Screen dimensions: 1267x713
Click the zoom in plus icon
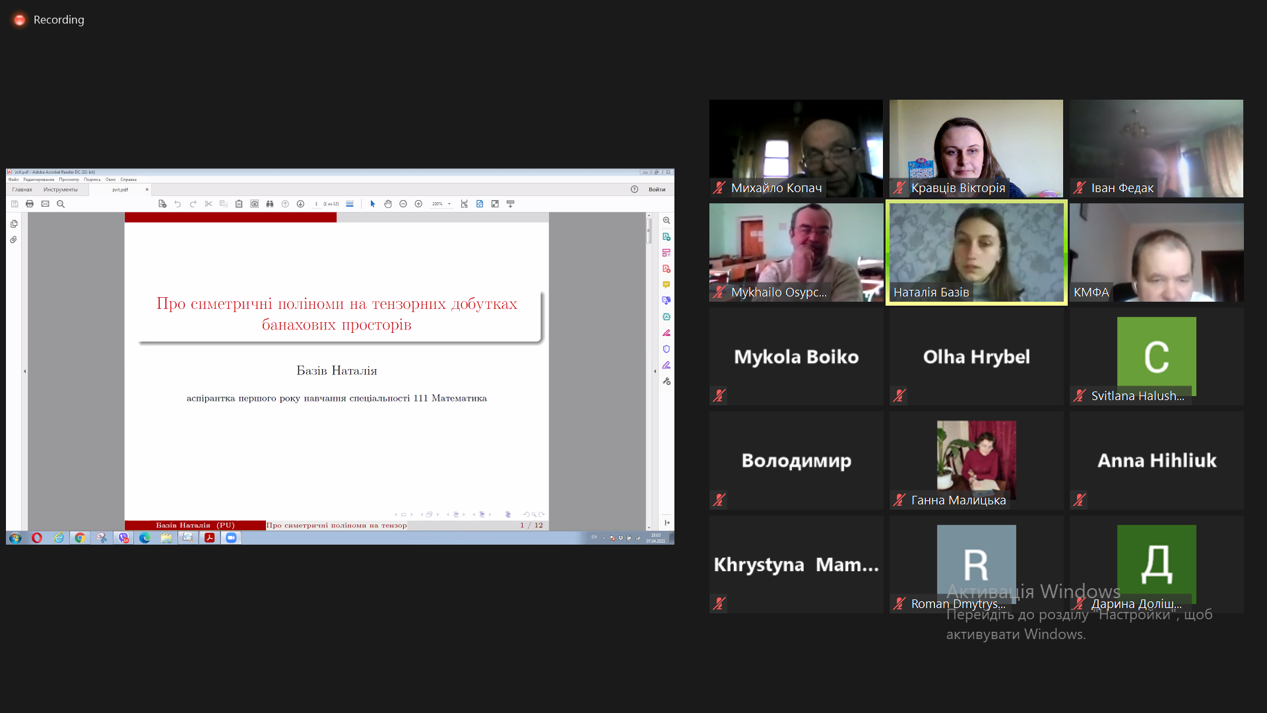coord(418,204)
